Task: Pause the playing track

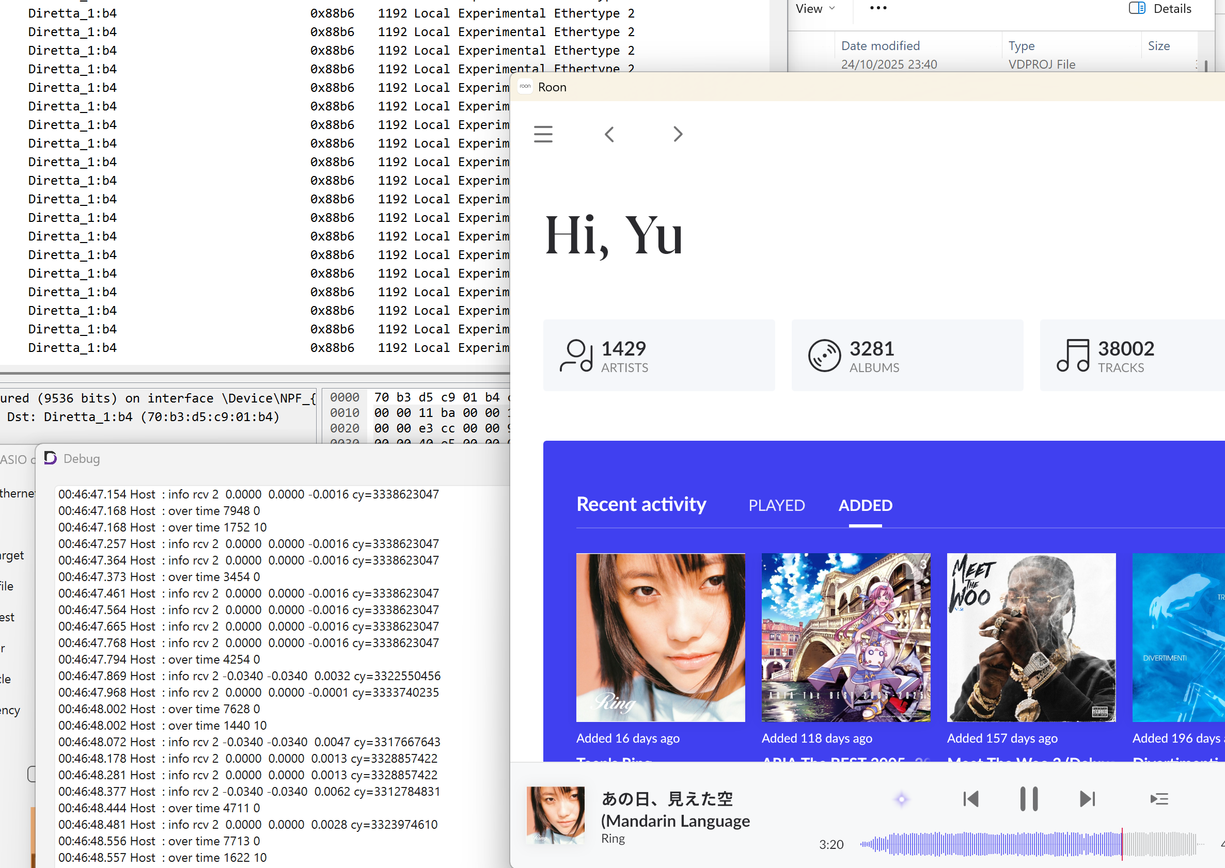Action: click(1028, 799)
